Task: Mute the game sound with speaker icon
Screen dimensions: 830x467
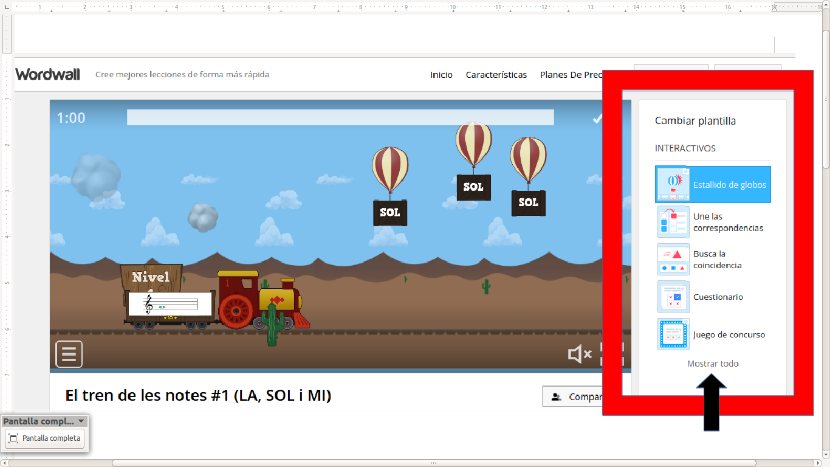Action: pos(579,354)
